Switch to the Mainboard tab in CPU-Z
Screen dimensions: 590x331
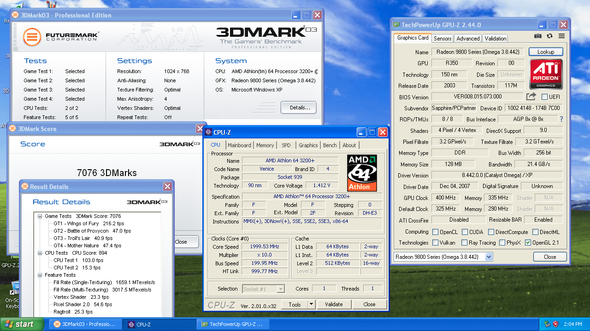pos(239,145)
